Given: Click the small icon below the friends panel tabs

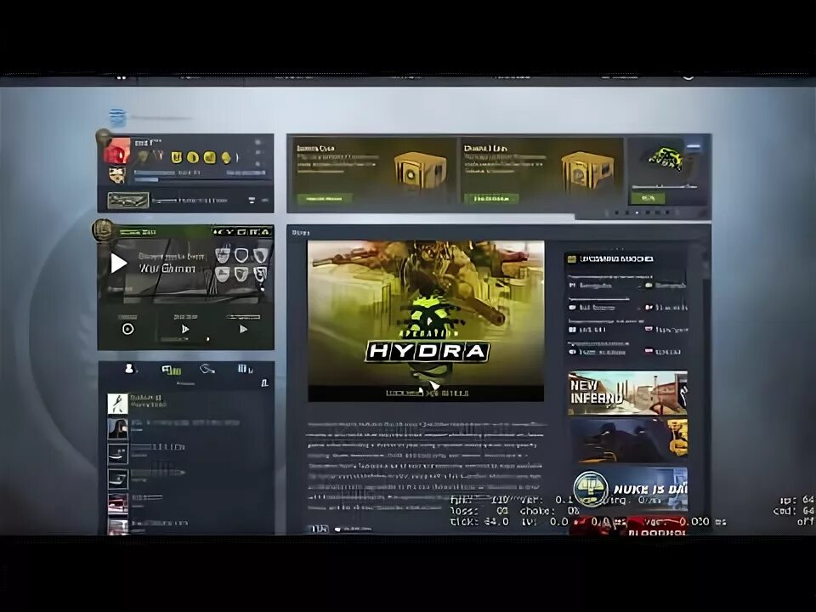Looking at the screenshot, I should point(264,383).
